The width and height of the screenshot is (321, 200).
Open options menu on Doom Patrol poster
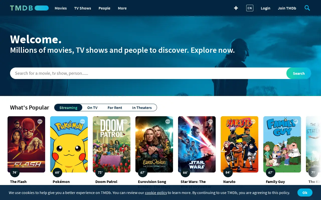(x=125, y=121)
